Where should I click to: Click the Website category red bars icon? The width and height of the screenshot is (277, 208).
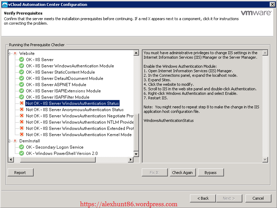15,53
